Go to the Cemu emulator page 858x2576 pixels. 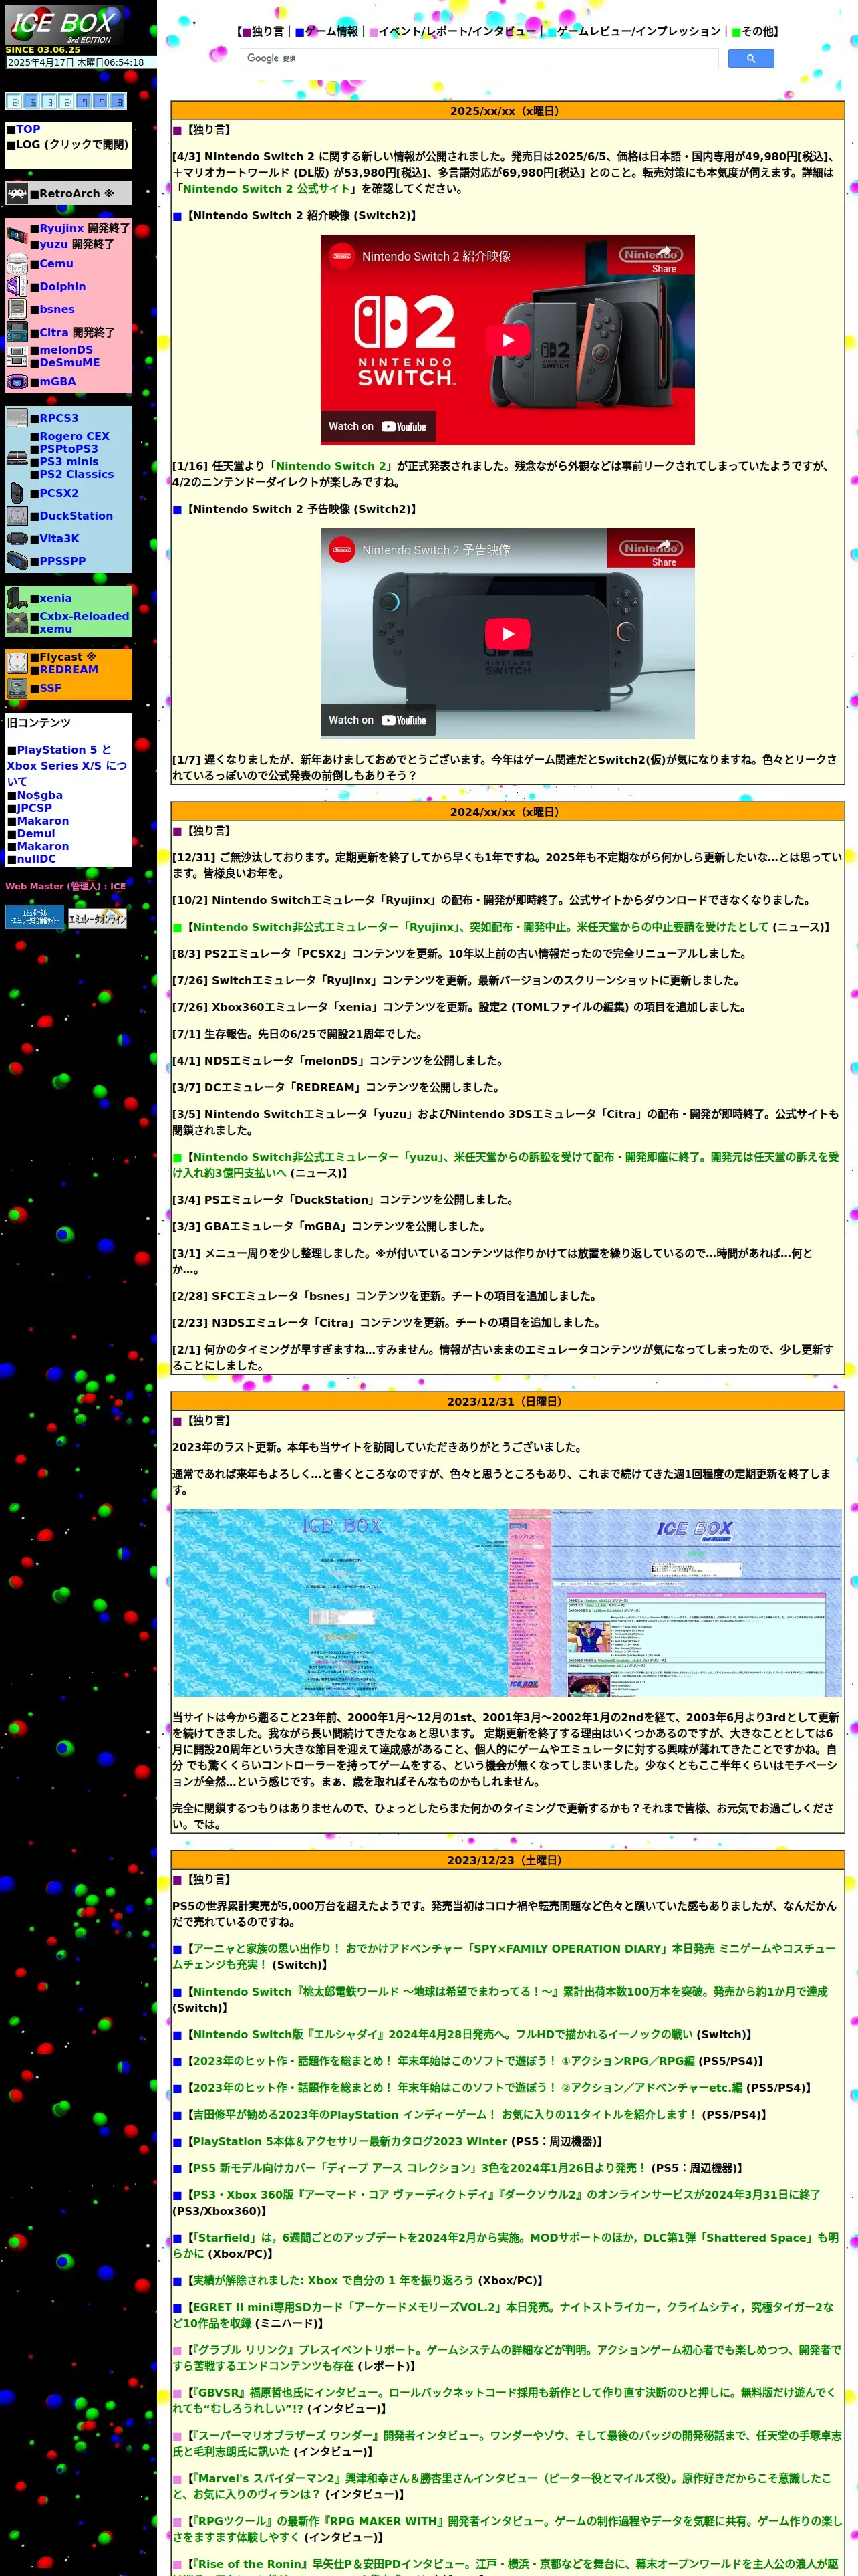57,264
